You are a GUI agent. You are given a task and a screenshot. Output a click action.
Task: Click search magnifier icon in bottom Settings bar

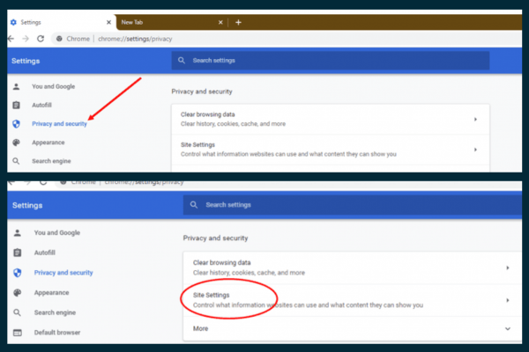(x=194, y=205)
